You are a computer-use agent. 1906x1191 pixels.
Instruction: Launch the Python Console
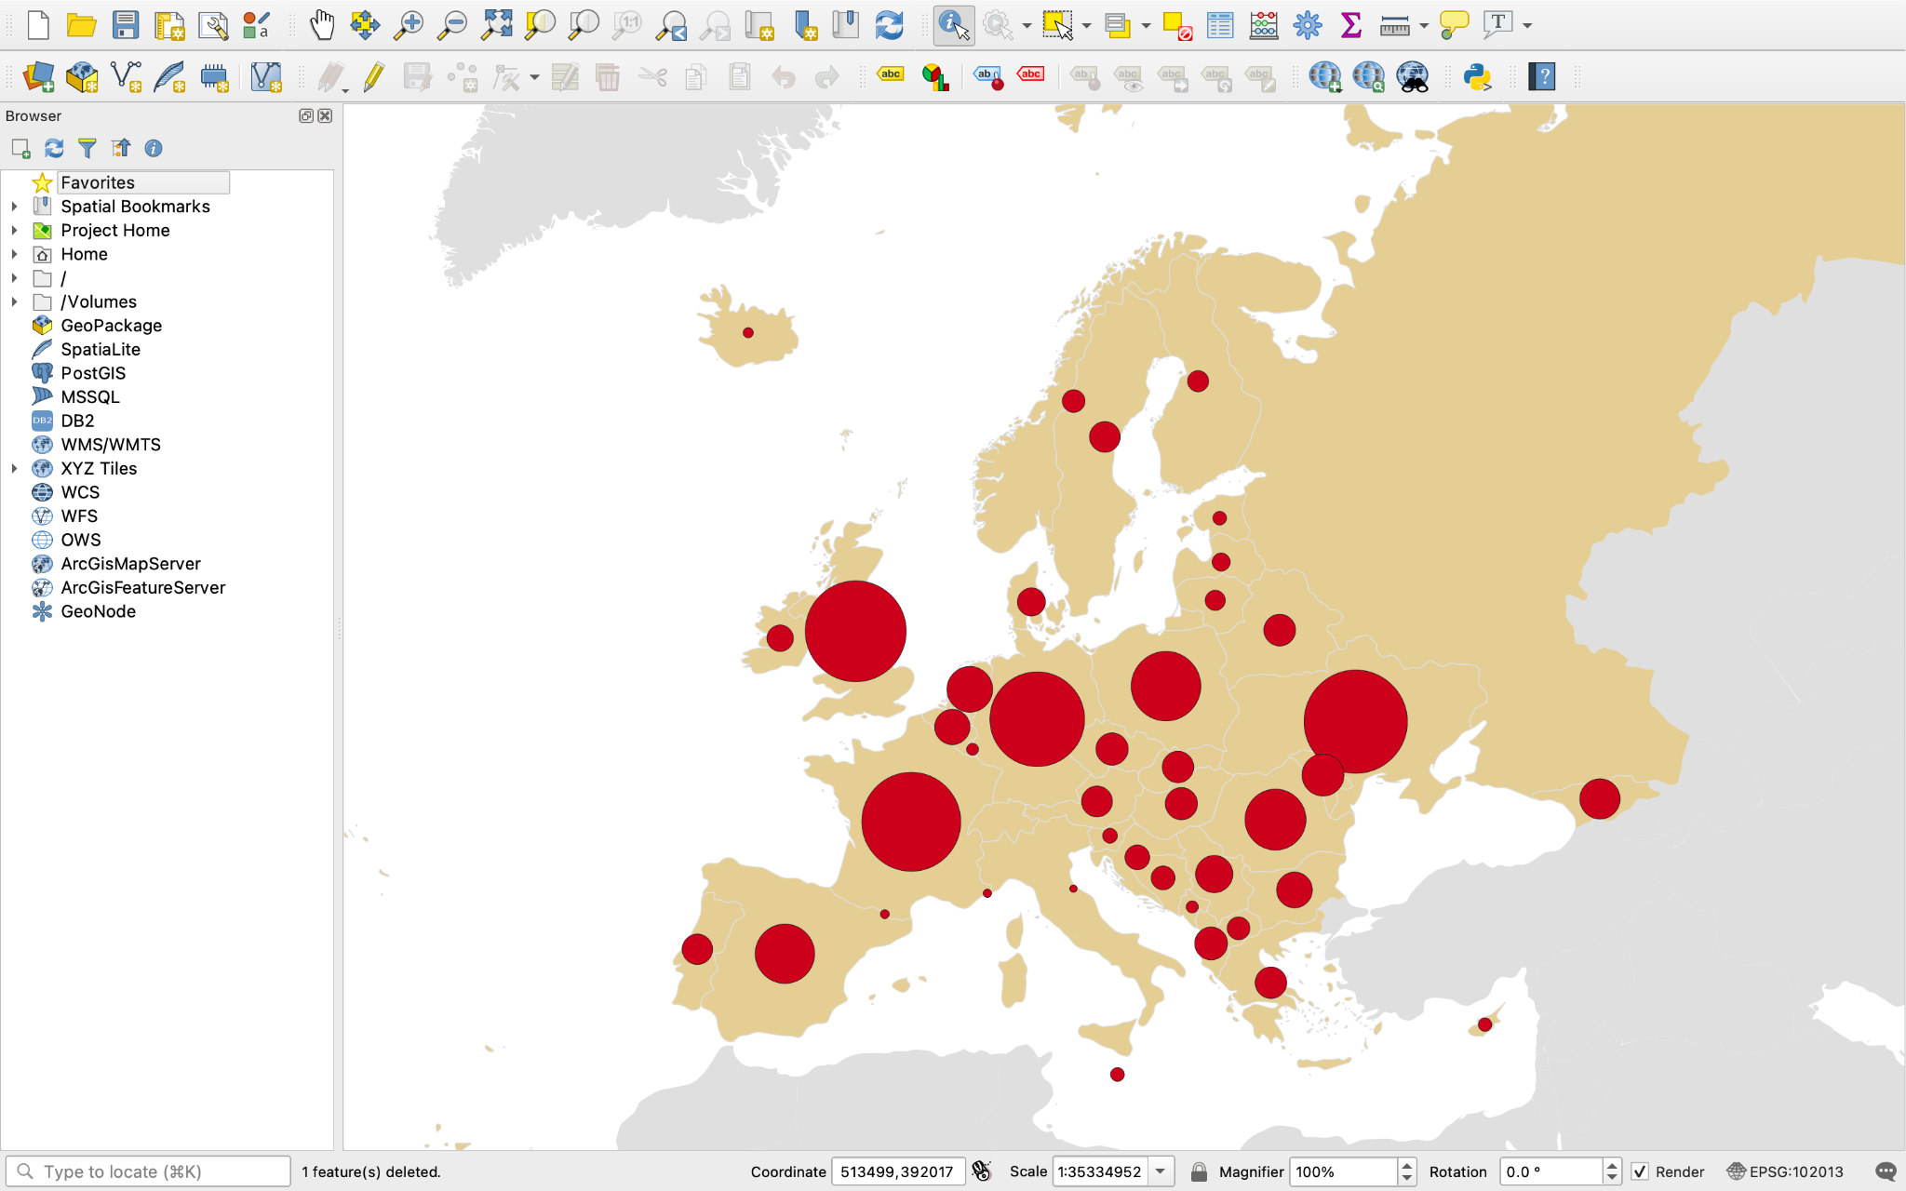1478,76
